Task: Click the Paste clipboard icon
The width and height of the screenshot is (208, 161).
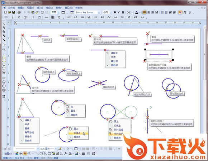Action: click(x=33, y=12)
